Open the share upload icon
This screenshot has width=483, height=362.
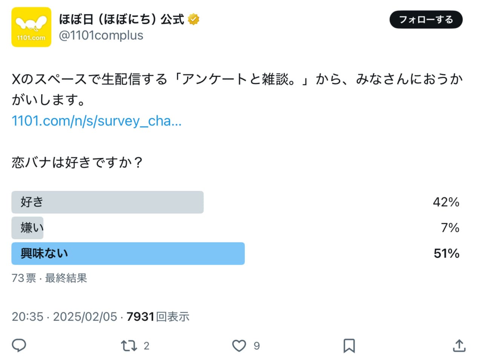click(x=459, y=345)
